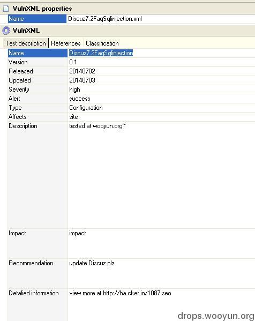The width and height of the screenshot is (255, 321).
Task: Edit the Discuz7.2FaqSqlinjection.xml file name field
Action: [x=161, y=19]
